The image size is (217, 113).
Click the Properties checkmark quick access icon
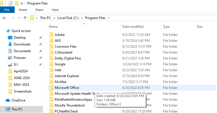(x=10, y=3)
